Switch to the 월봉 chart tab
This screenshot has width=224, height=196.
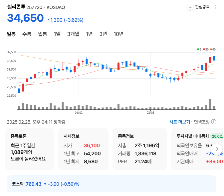click(x=42, y=34)
